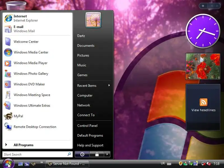
Task: Click Windows Security shield tray icon
Action: click(x=181, y=163)
